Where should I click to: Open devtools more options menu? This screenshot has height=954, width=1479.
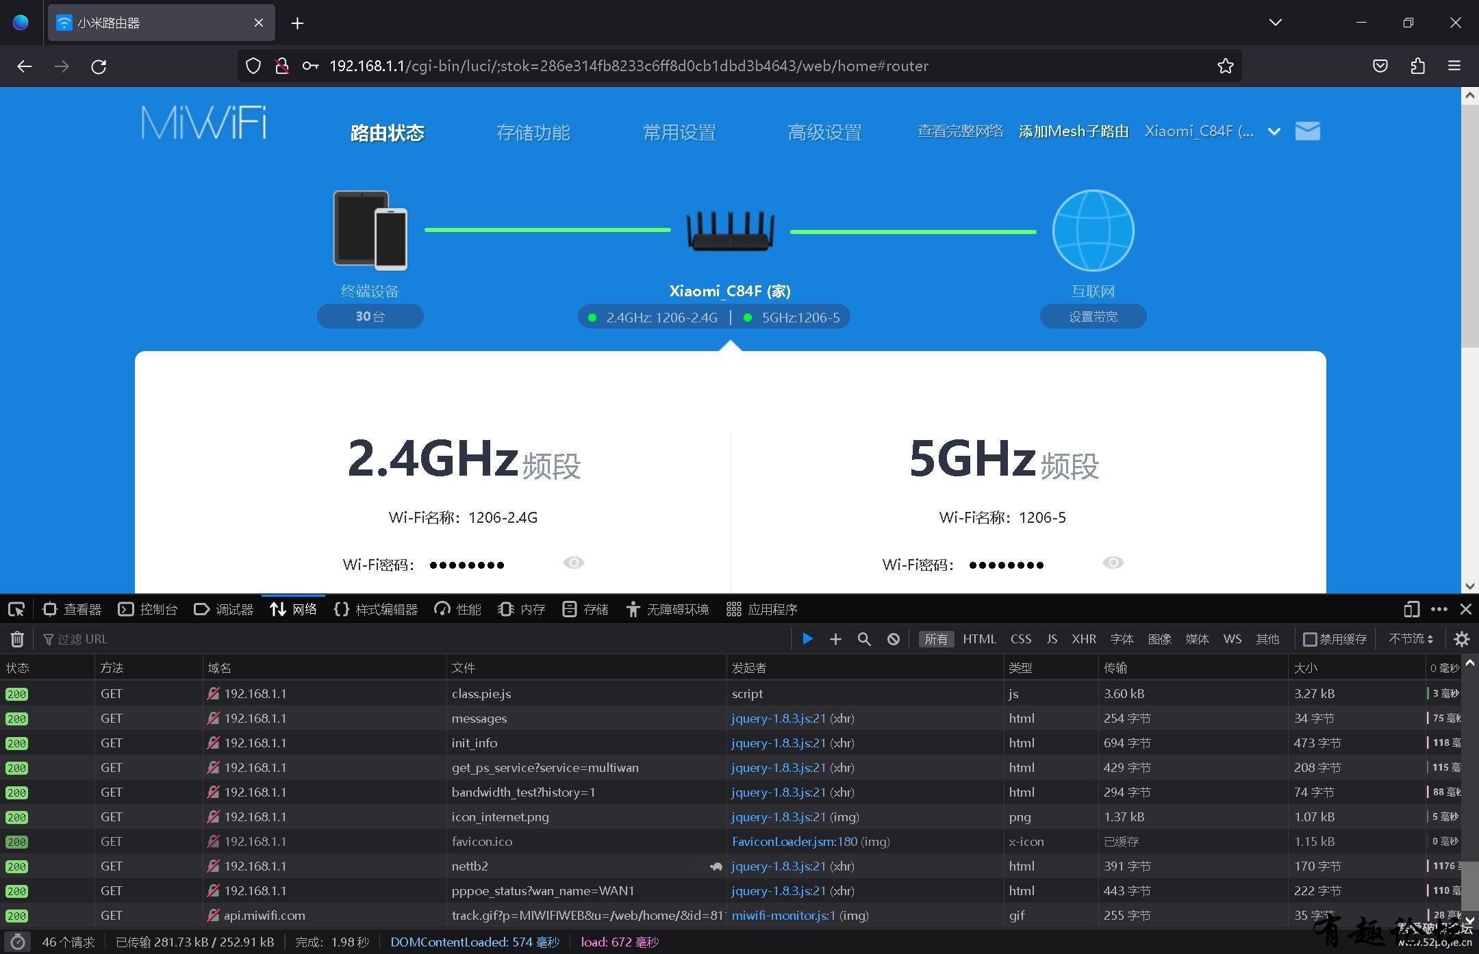tap(1439, 609)
